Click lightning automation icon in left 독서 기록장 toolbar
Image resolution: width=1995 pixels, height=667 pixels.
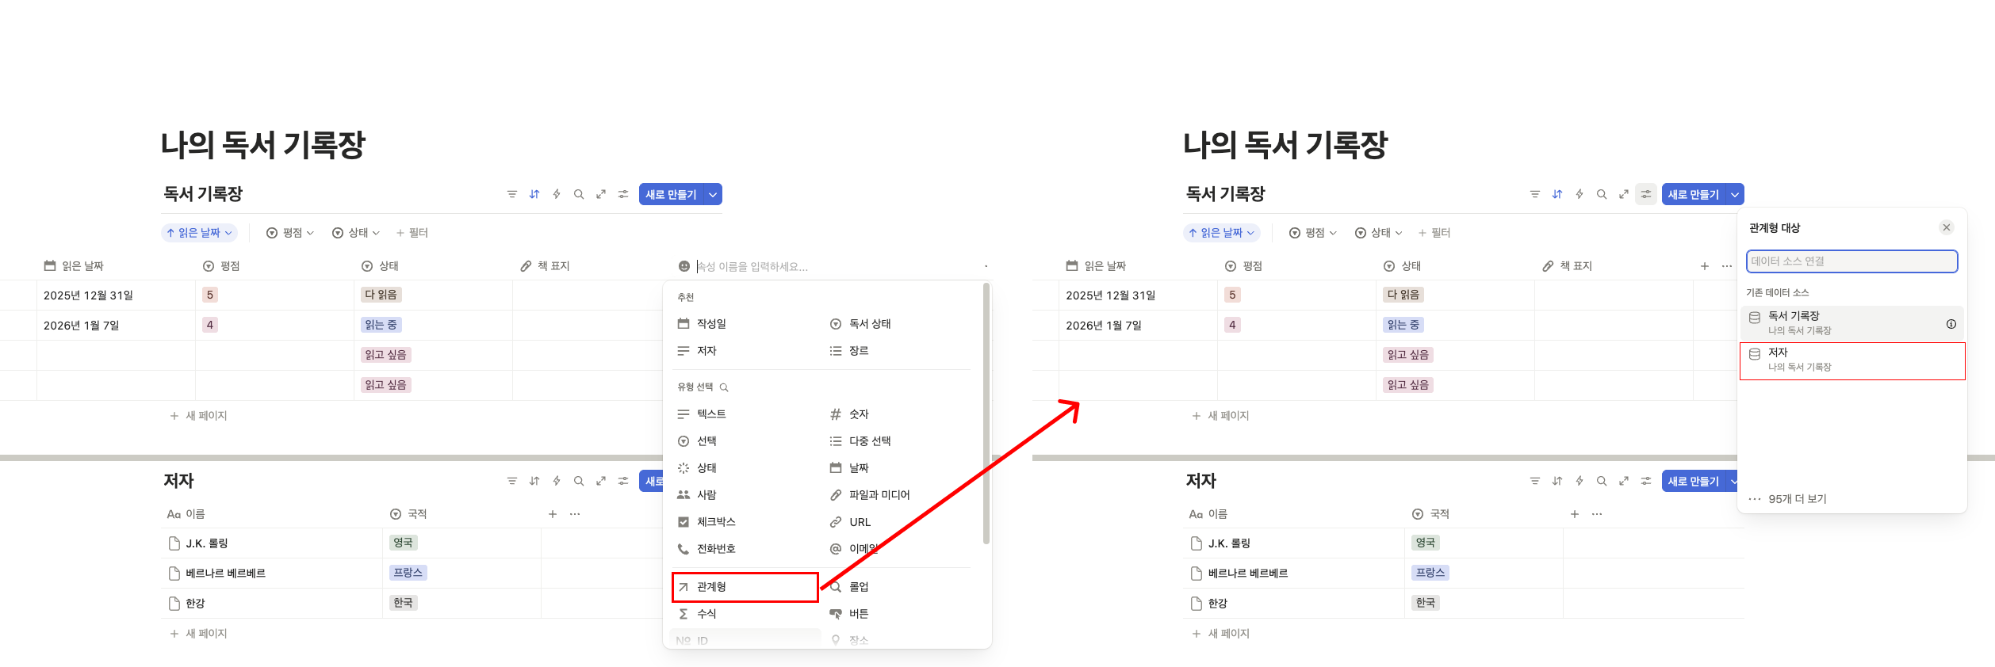pyautogui.click(x=557, y=194)
